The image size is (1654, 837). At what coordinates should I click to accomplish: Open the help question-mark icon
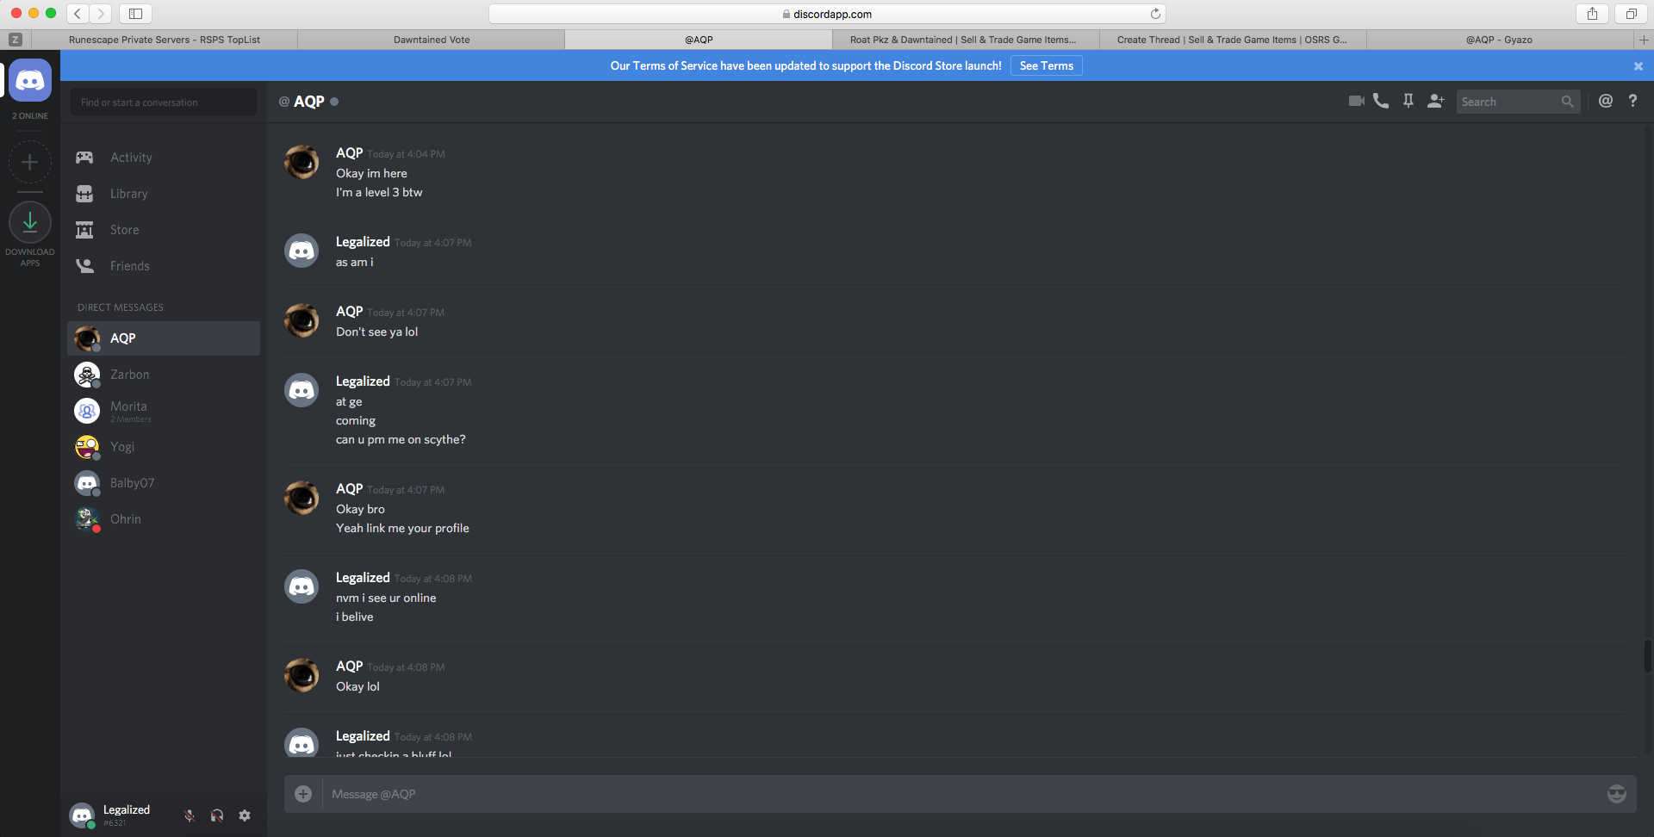coord(1632,101)
